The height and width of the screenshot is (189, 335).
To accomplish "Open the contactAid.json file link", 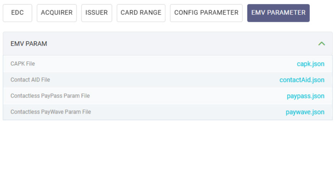I will (302, 80).
